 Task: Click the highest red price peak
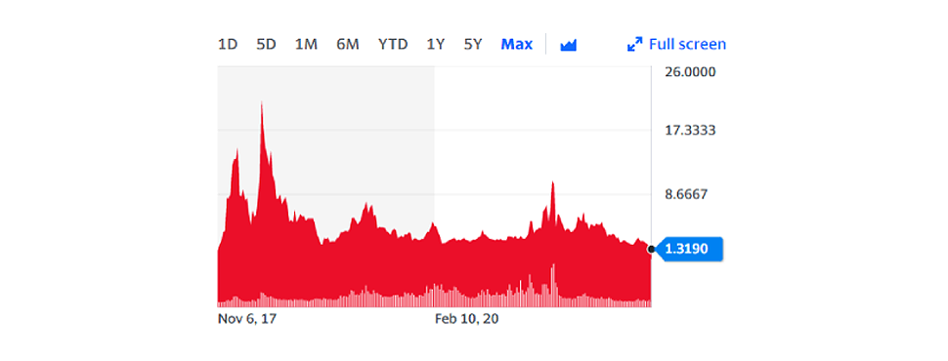(262, 103)
